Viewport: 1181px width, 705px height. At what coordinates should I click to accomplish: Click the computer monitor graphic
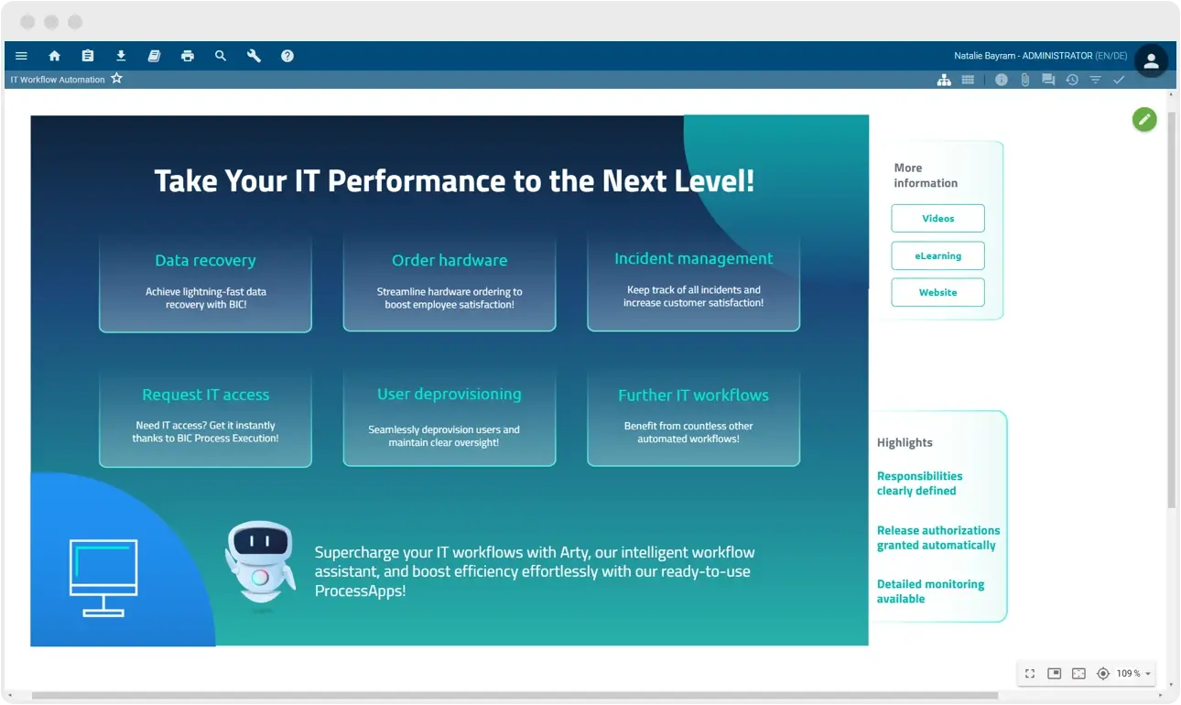coord(103,578)
